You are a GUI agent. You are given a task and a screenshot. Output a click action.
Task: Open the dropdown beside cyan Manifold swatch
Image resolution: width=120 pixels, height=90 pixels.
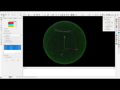[16, 24]
